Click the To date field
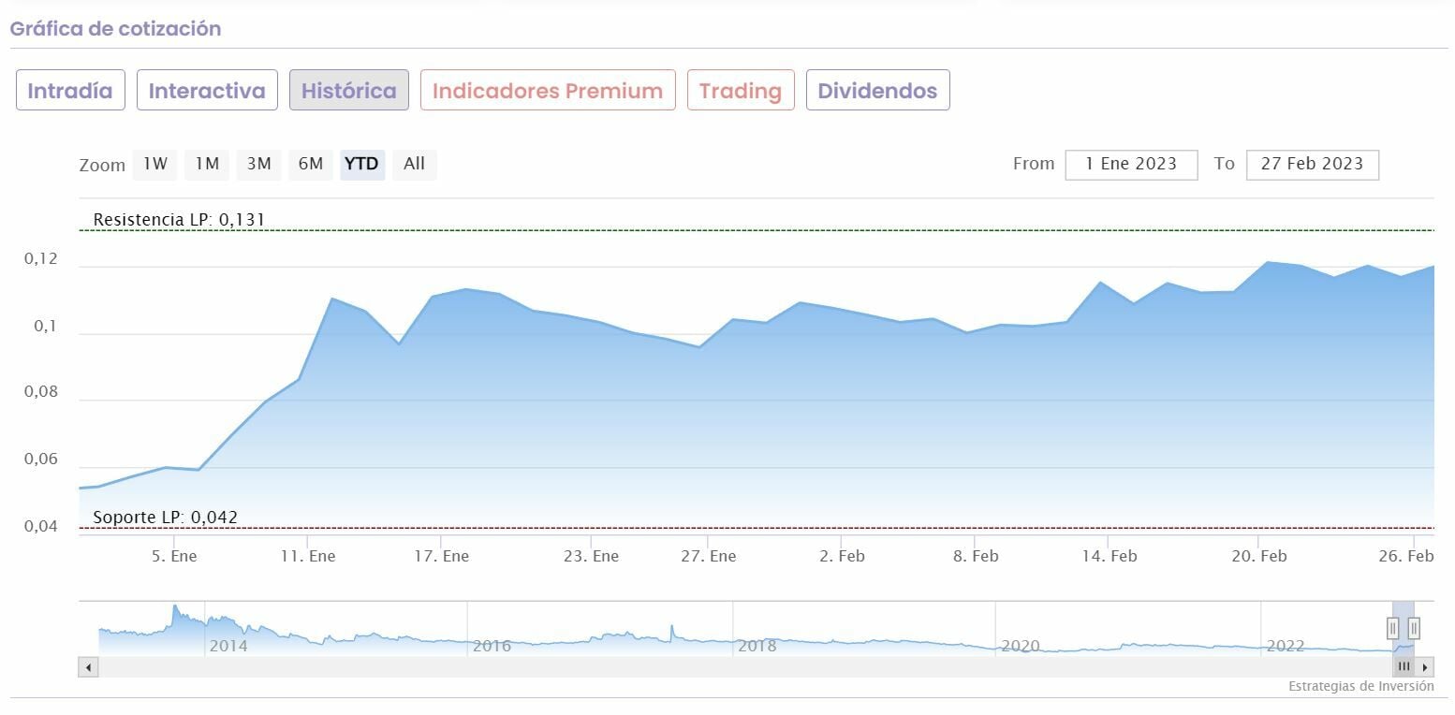The image size is (1455, 715). pos(1312,164)
